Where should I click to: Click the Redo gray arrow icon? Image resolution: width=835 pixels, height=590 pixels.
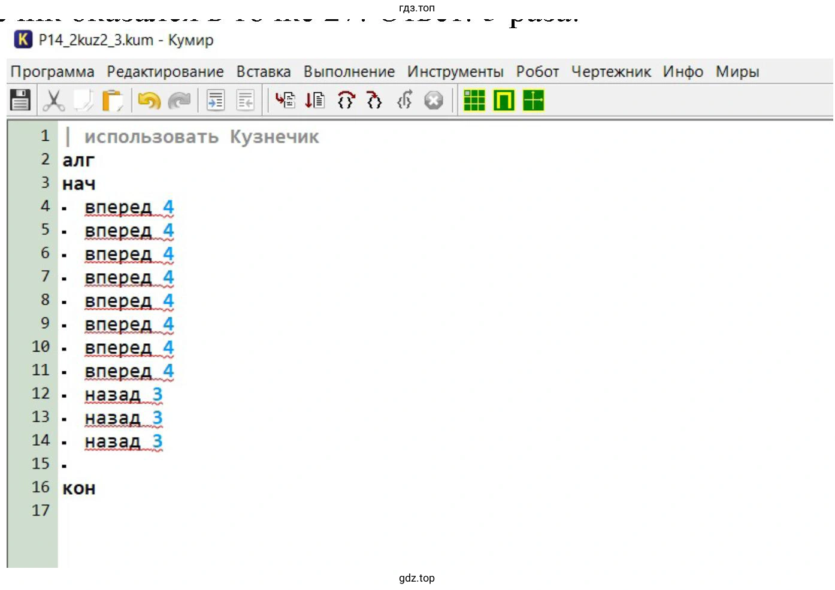[179, 100]
